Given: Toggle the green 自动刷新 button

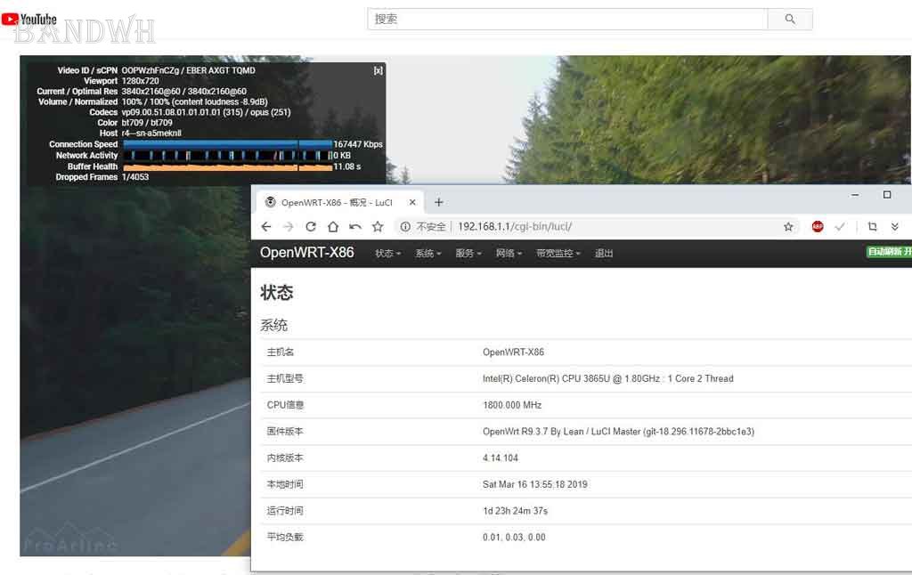Looking at the screenshot, I should [x=889, y=252].
